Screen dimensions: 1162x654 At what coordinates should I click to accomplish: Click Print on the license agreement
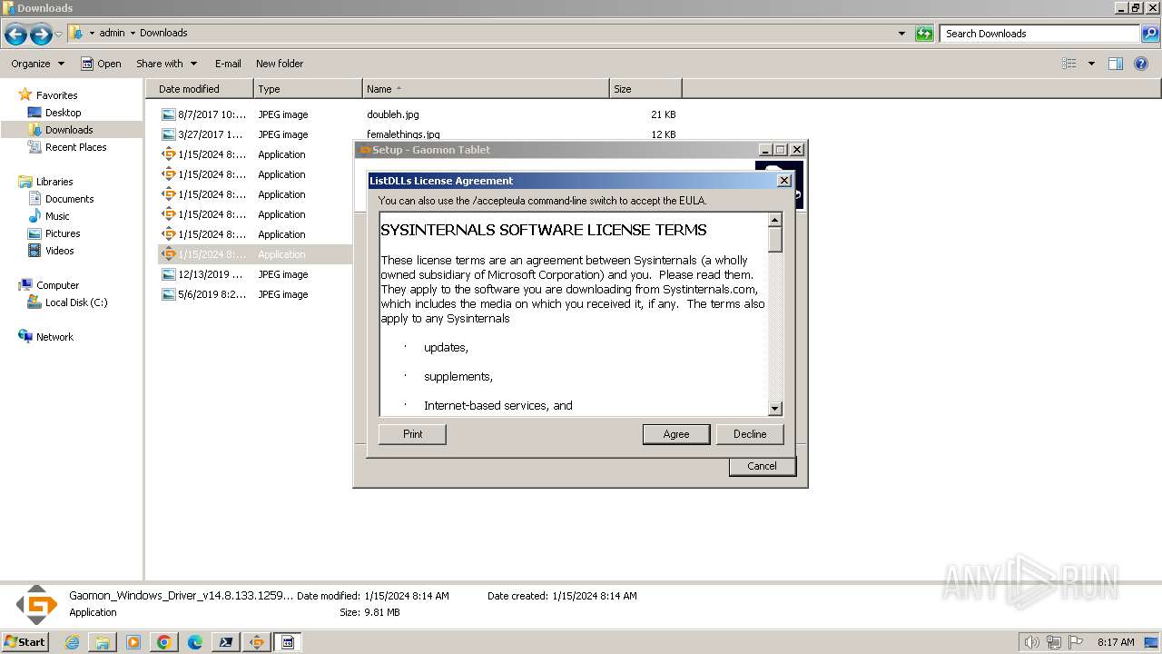click(412, 434)
